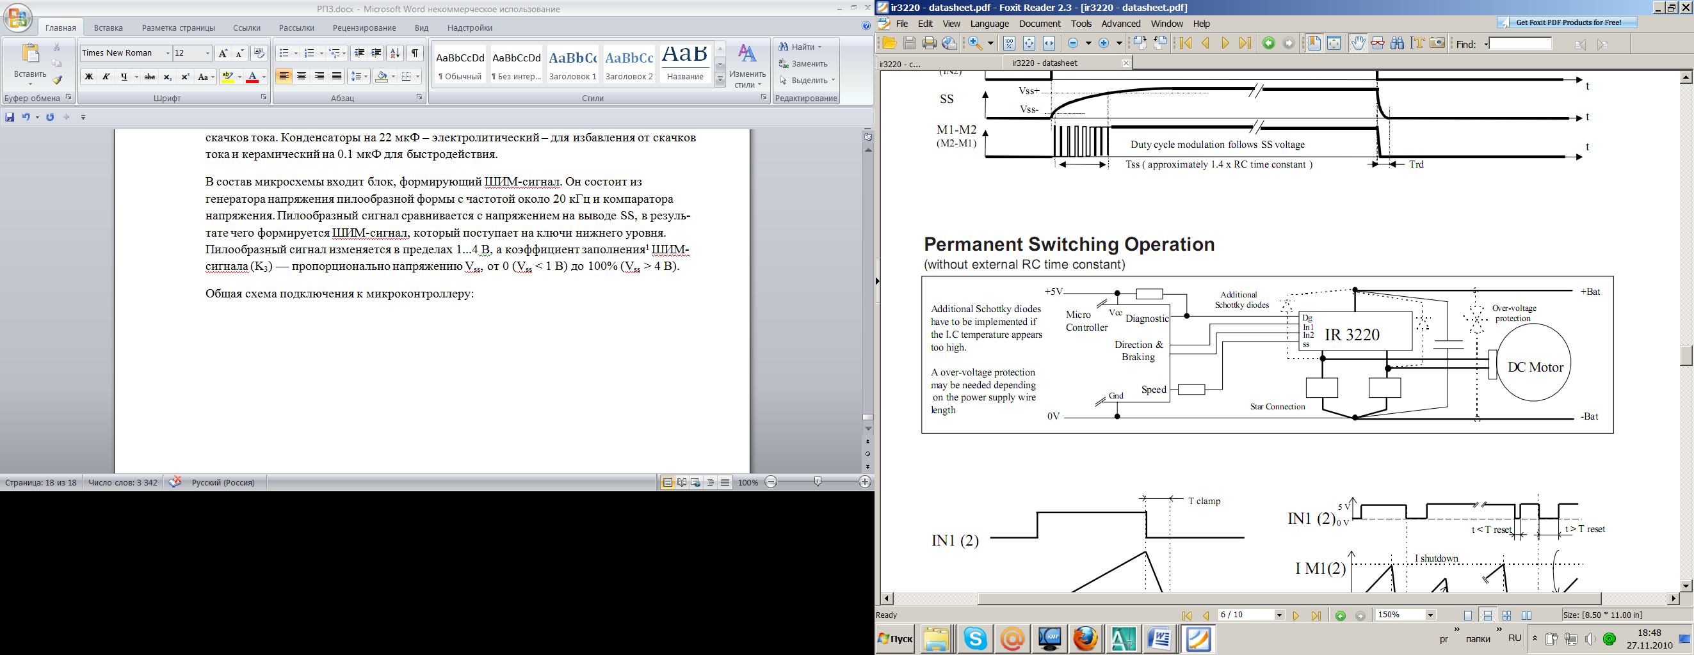Click Изменить стили button in Word
1694x655 pixels.
(748, 67)
